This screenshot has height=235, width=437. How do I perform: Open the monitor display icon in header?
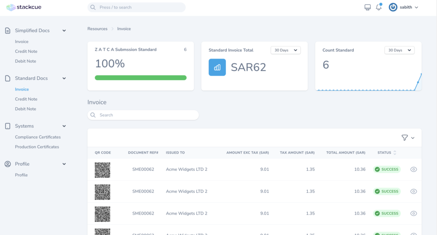[x=367, y=7]
